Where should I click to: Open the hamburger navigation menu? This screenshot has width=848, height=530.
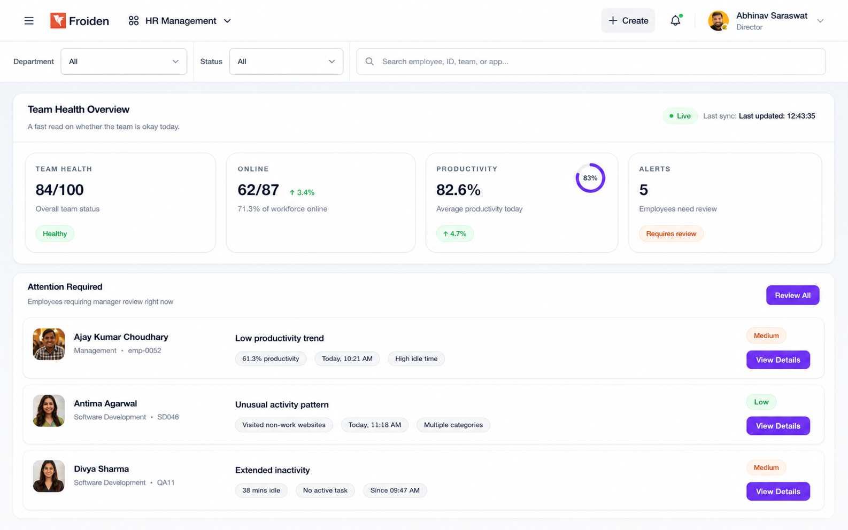point(29,21)
